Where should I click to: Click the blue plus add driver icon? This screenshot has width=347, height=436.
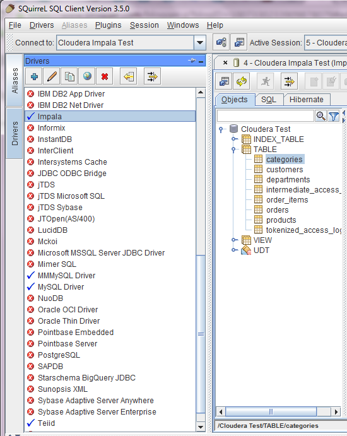(34, 76)
